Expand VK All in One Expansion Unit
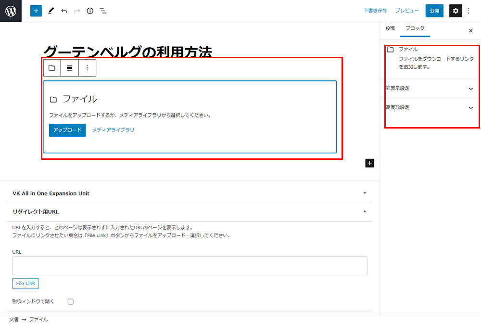Viewport: 481px width, 324px height. (365, 193)
